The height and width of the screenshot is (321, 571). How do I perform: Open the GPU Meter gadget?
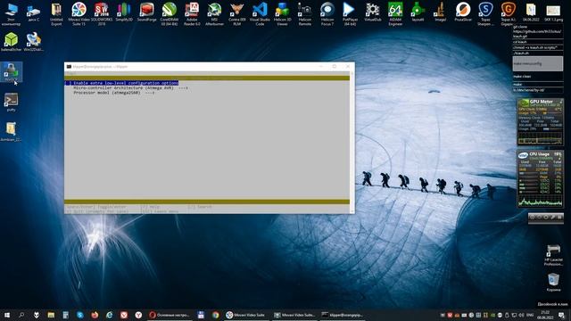[540, 121]
